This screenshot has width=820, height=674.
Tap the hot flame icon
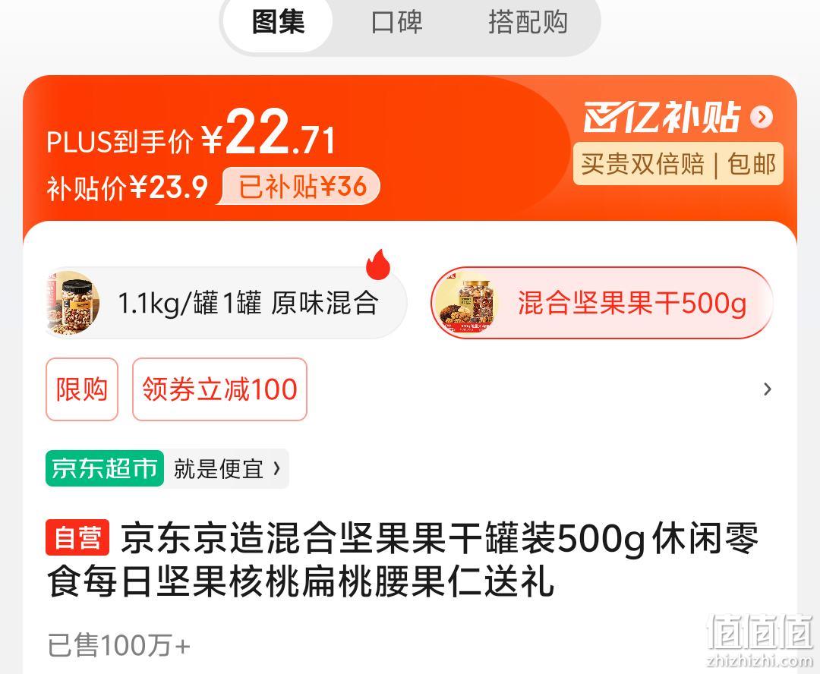378,263
